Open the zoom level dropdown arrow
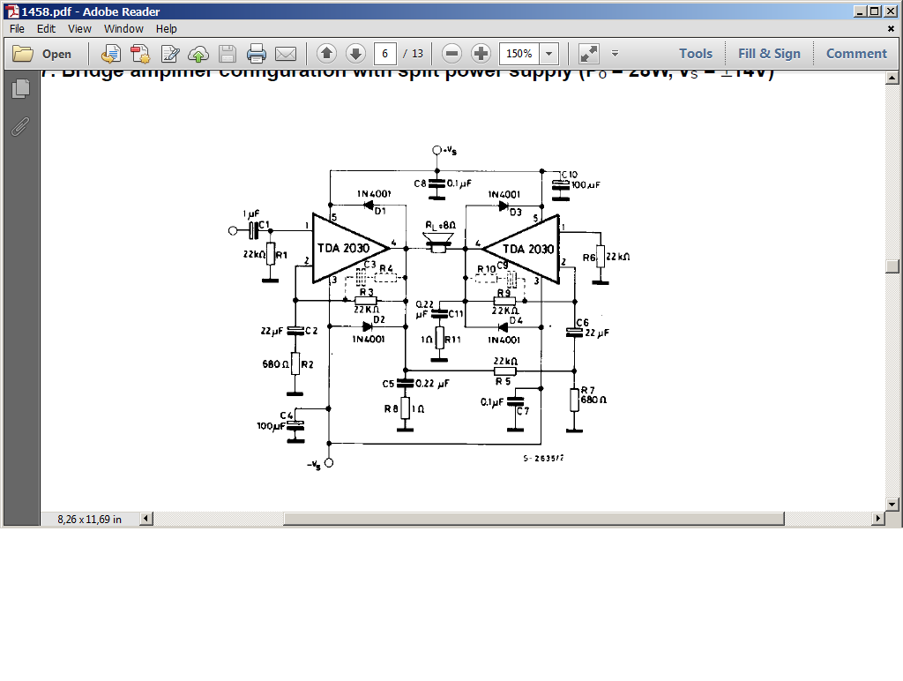Image resolution: width=903 pixels, height=681 pixels. [549, 54]
